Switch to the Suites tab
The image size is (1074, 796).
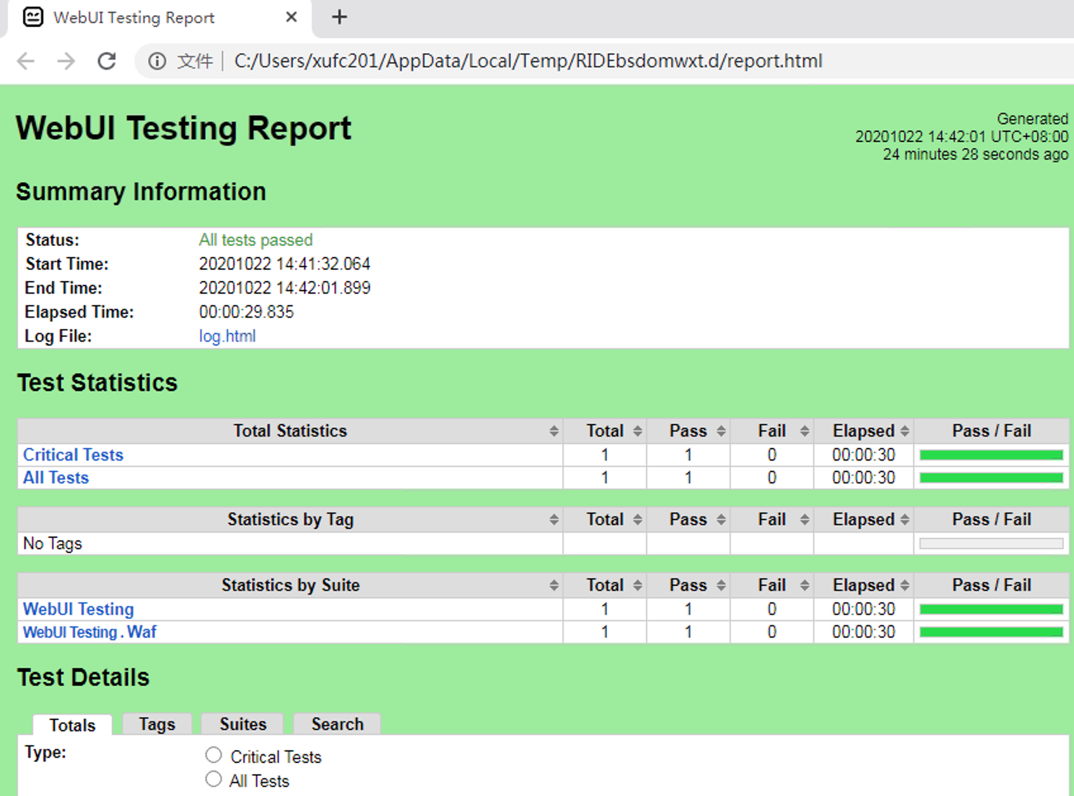[x=243, y=724]
